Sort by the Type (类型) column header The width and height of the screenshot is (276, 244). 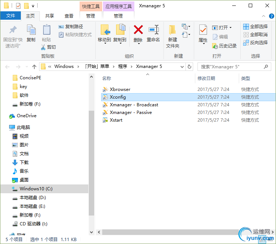[246, 79]
